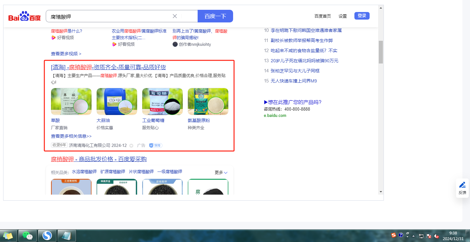The width and height of the screenshot is (470, 242).
Task: Click the blue help question-mark tray icon
Action: (401, 235)
